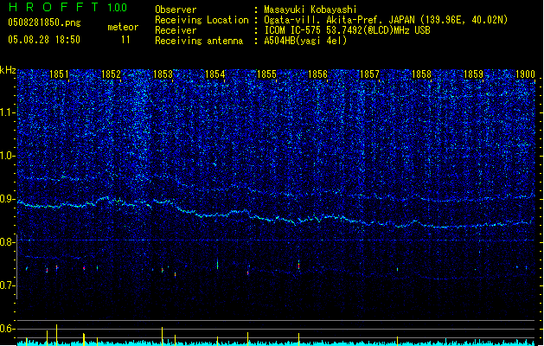Click the kHz axis unit label
This screenshot has height=346, width=544.
(x=8, y=69)
